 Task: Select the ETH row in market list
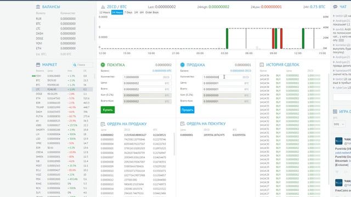(62, 99)
